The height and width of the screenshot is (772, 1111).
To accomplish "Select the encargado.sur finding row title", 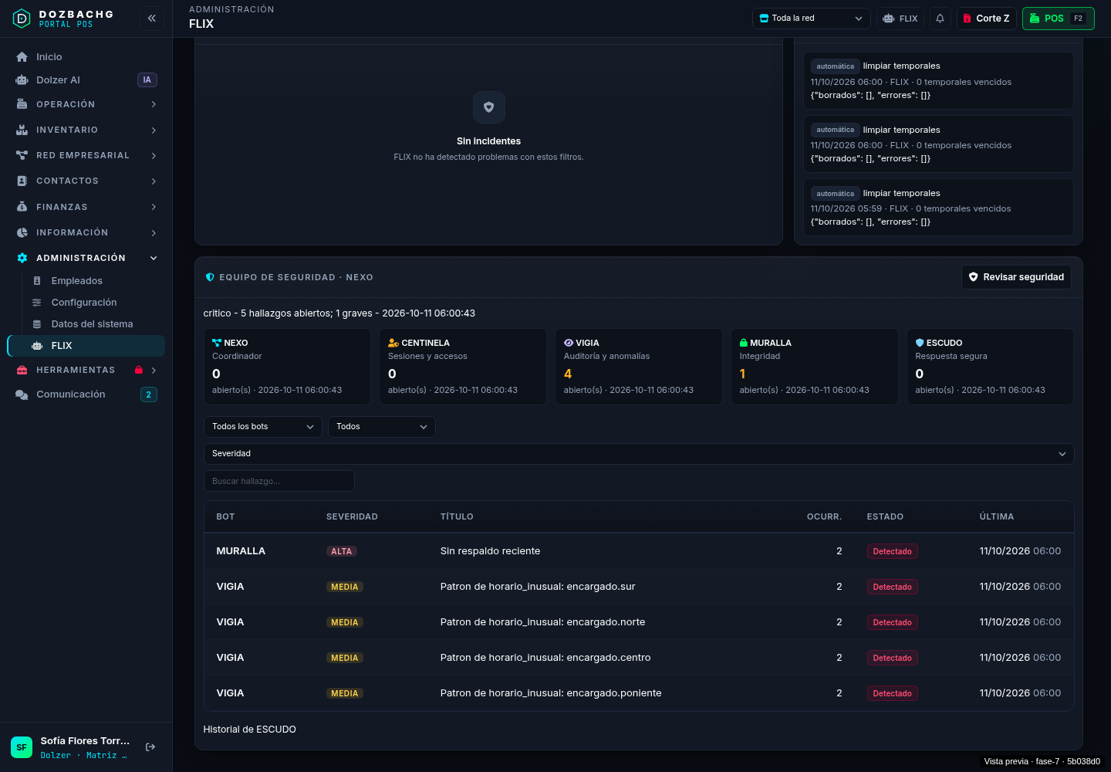I will [538, 587].
